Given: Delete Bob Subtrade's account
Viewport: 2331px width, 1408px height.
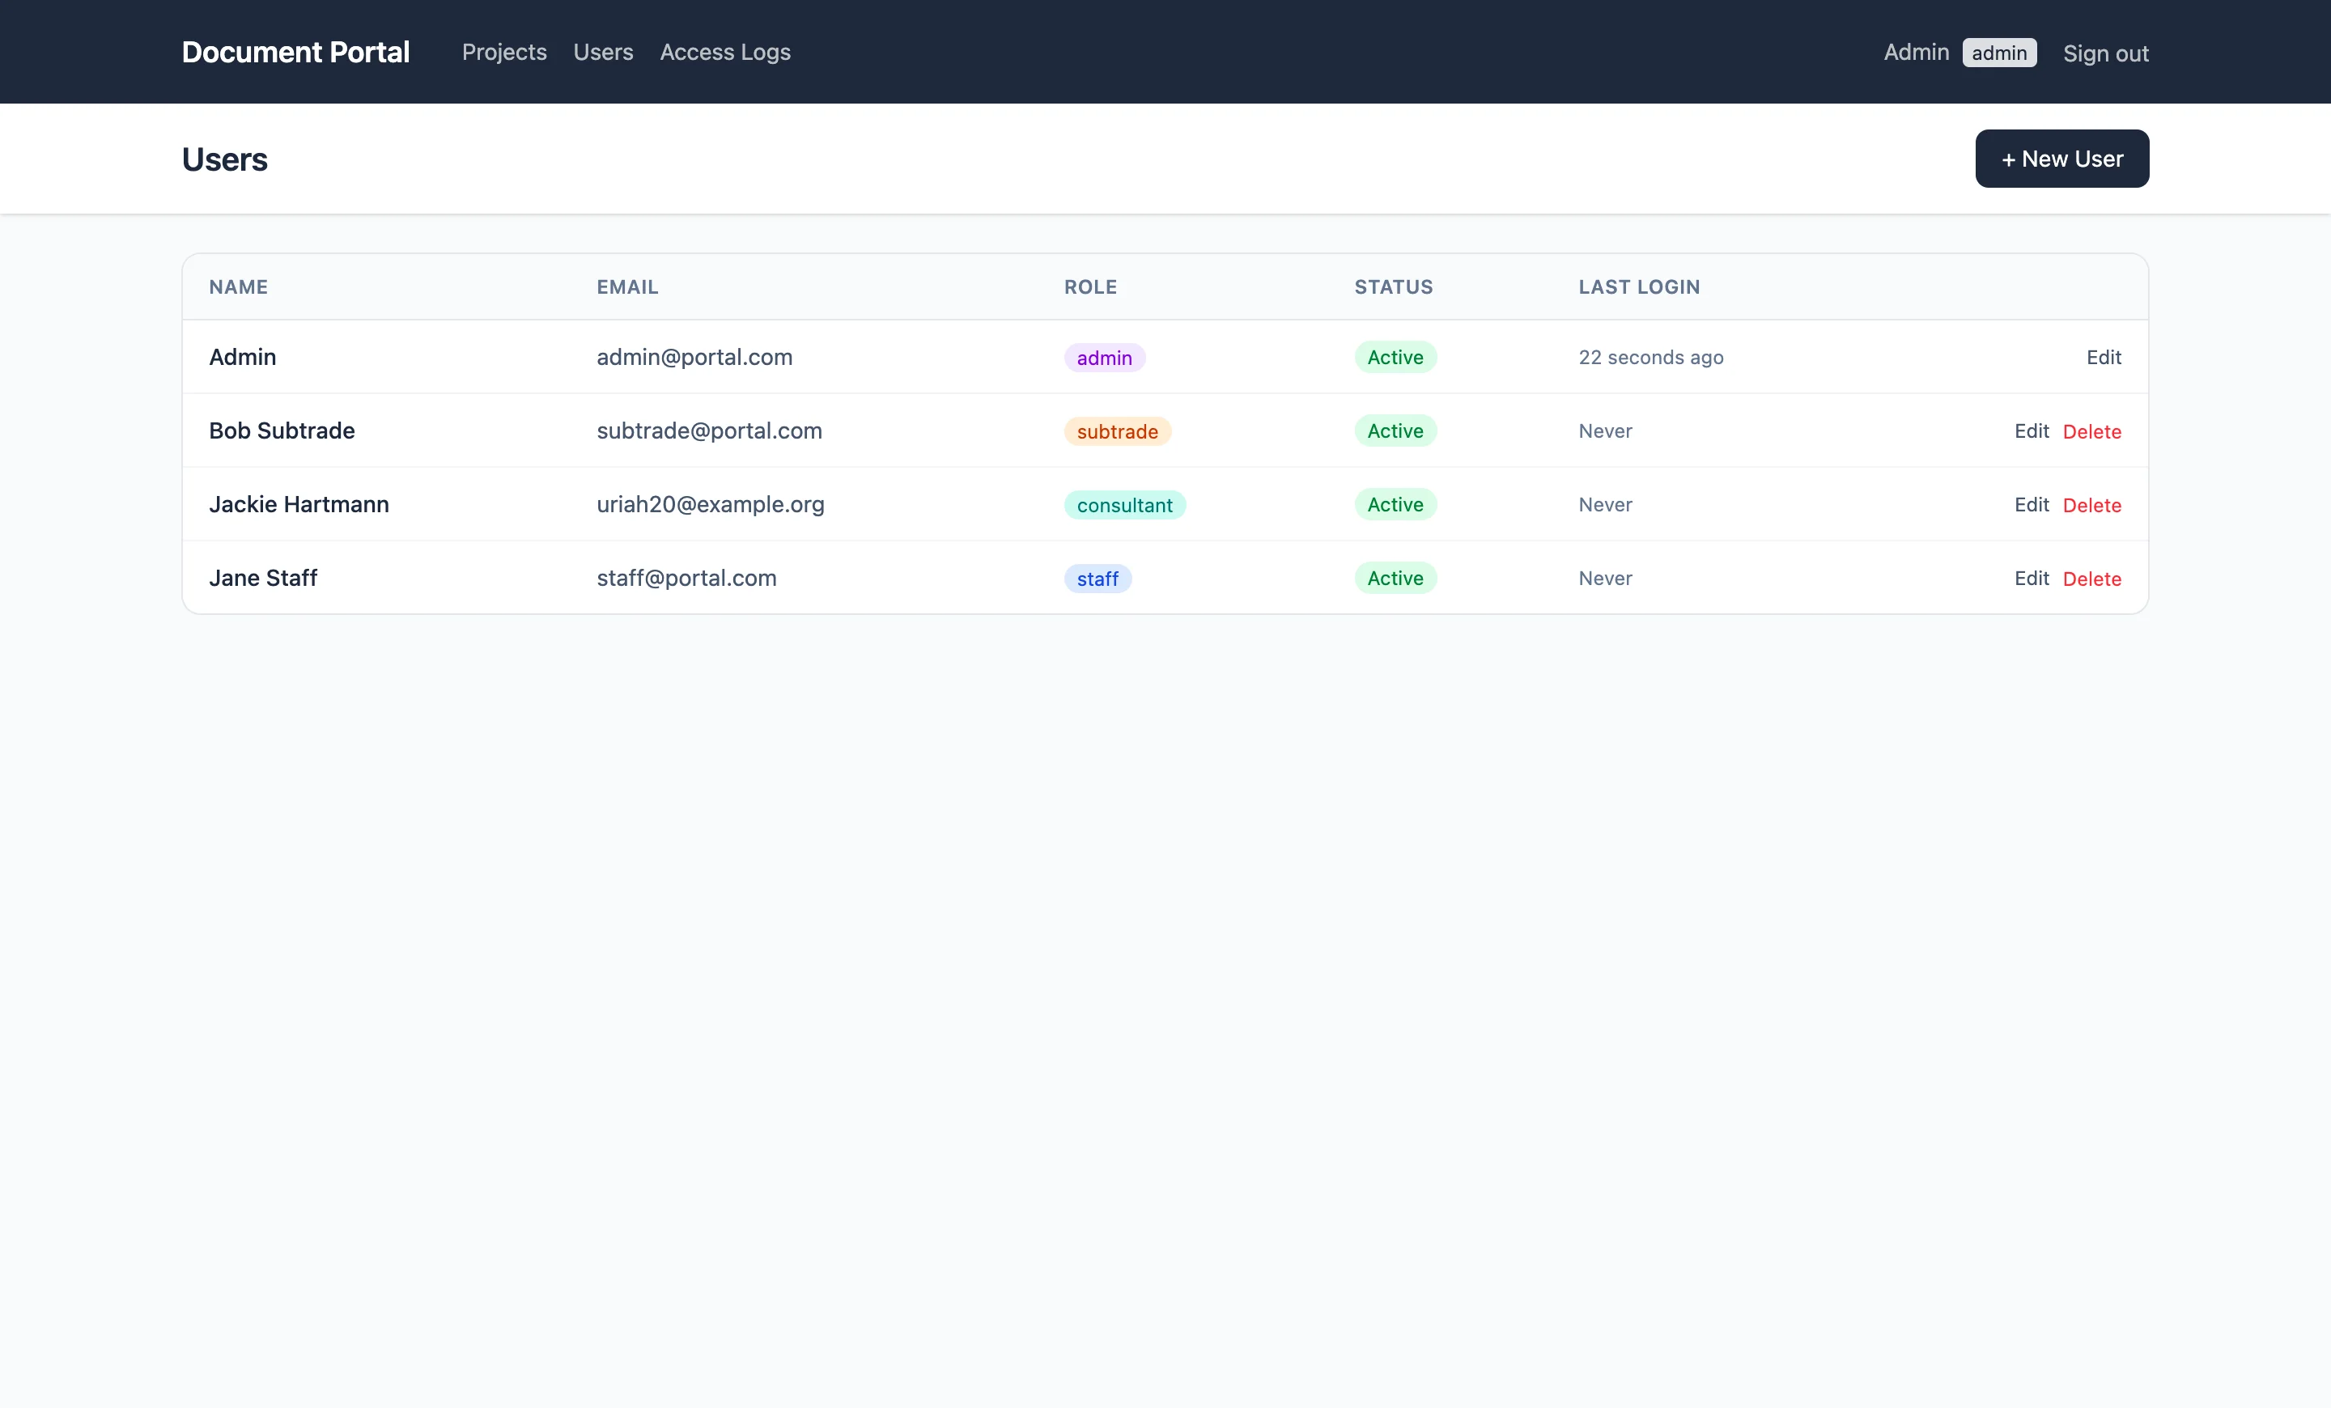Looking at the screenshot, I should [2091, 431].
